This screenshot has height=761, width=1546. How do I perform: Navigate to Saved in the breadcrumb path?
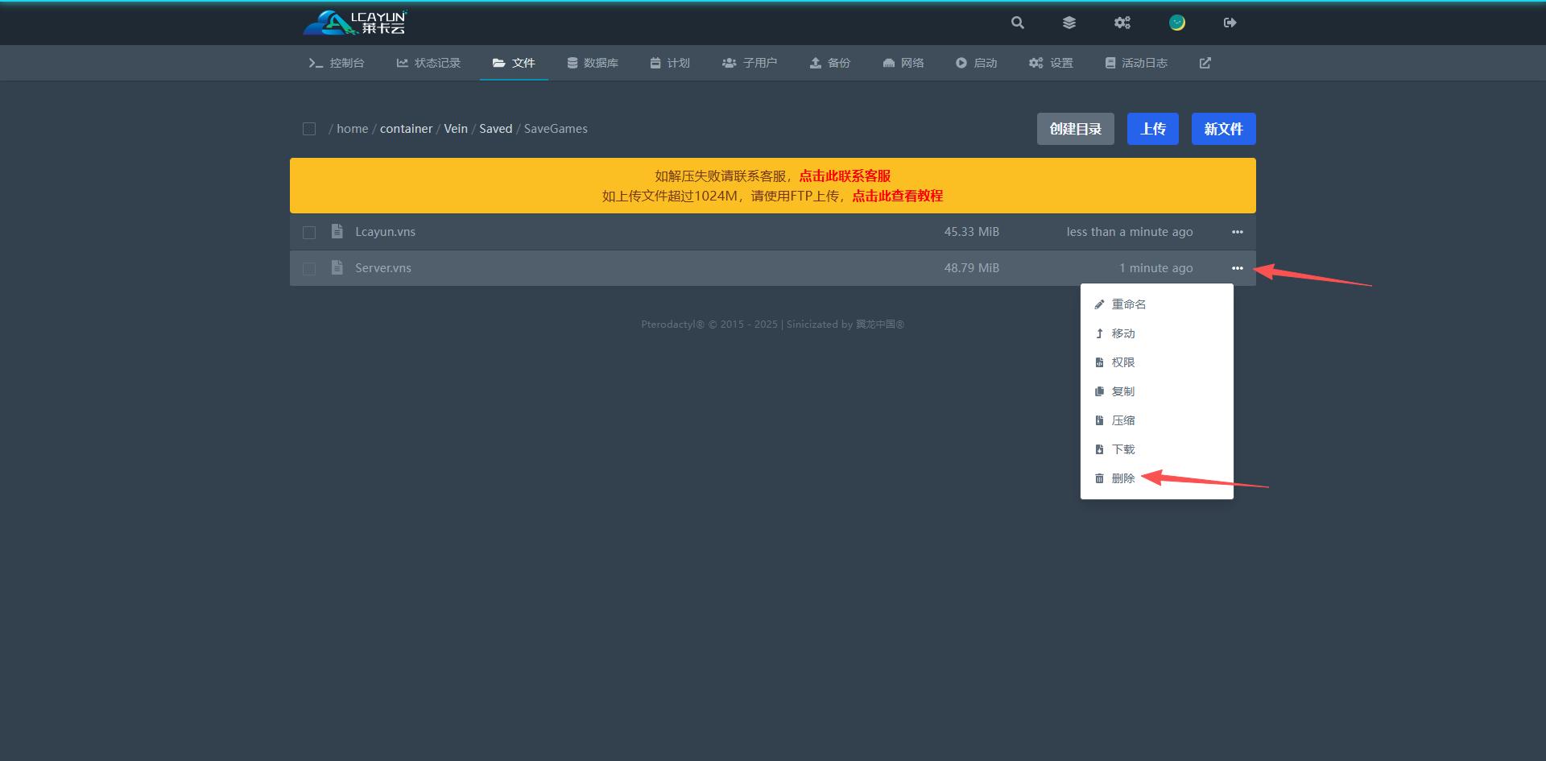click(495, 129)
